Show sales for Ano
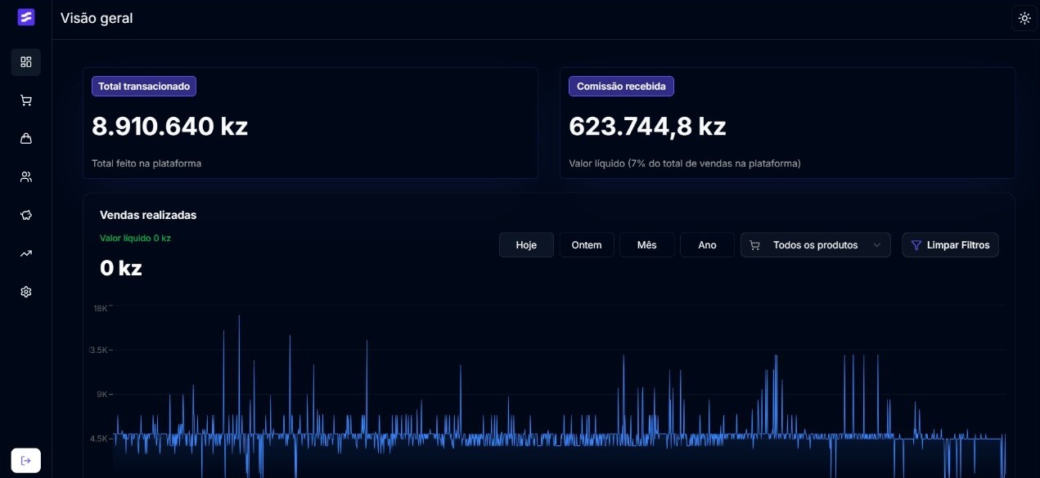Image resolution: width=1040 pixels, height=478 pixels. coord(707,245)
